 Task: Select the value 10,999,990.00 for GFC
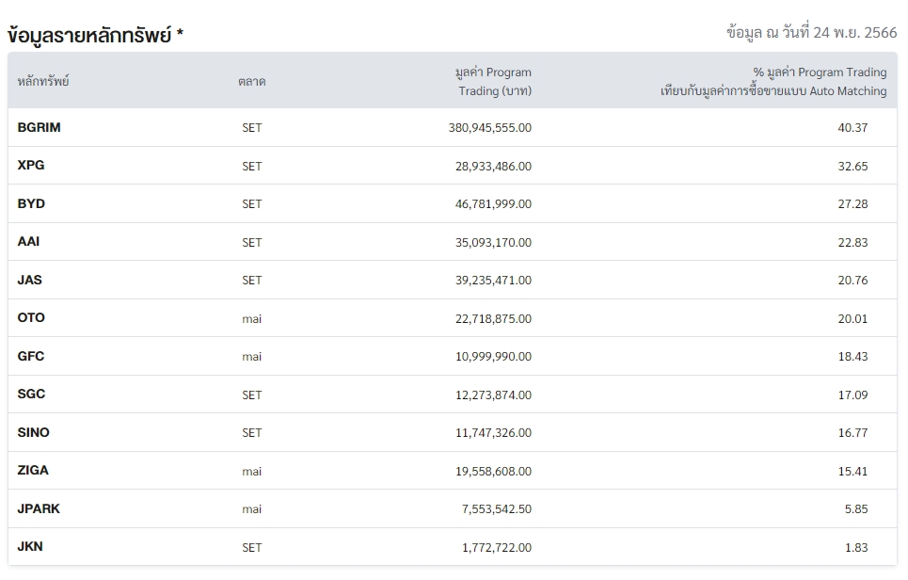(493, 356)
